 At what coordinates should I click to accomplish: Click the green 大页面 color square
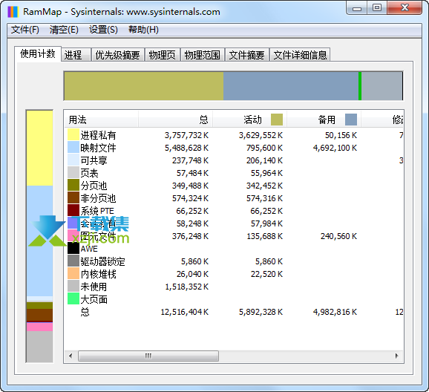73,299
